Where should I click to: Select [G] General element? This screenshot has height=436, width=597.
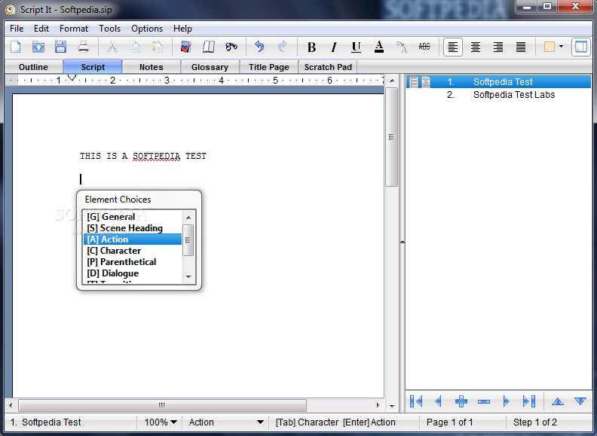(x=133, y=217)
